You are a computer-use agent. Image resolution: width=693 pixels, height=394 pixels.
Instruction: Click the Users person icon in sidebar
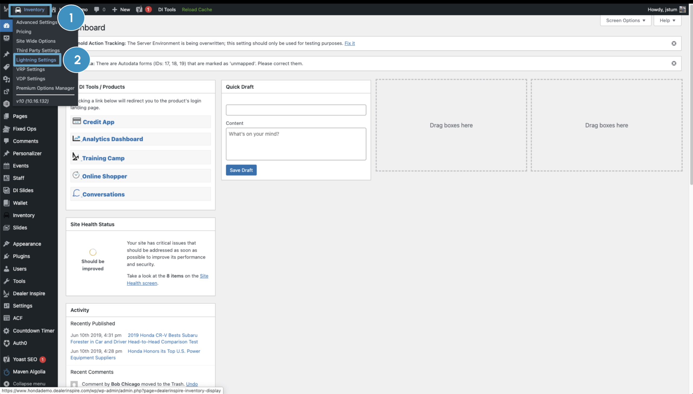(x=6, y=269)
